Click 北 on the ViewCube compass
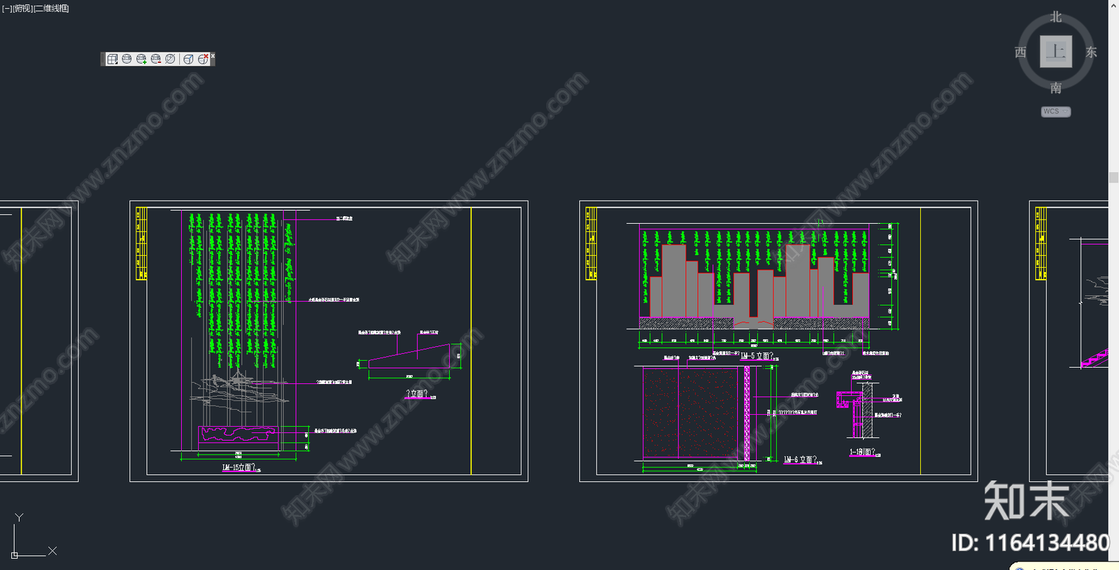The image size is (1119, 570). [x=1056, y=17]
